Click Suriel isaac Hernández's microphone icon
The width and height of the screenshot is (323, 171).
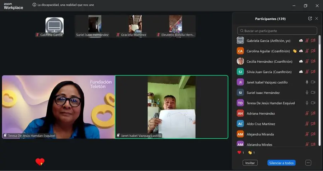(307, 93)
